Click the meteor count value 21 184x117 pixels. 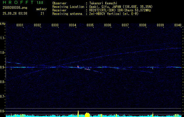click(x=42, y=13)
